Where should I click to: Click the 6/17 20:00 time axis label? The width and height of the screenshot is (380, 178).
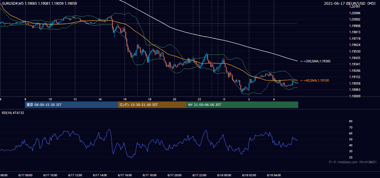175,175
